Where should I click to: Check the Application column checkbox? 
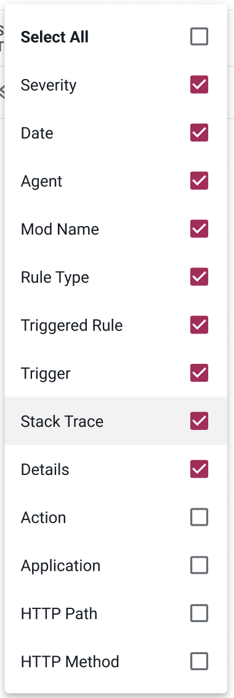[x=199, y=565]
